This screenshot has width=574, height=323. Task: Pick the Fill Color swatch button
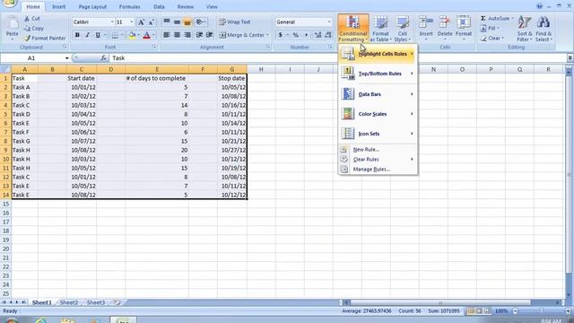(x=132, y=35)
